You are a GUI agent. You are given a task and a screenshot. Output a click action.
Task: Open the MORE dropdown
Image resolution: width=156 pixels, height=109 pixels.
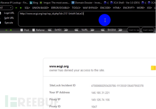point(141,8)
